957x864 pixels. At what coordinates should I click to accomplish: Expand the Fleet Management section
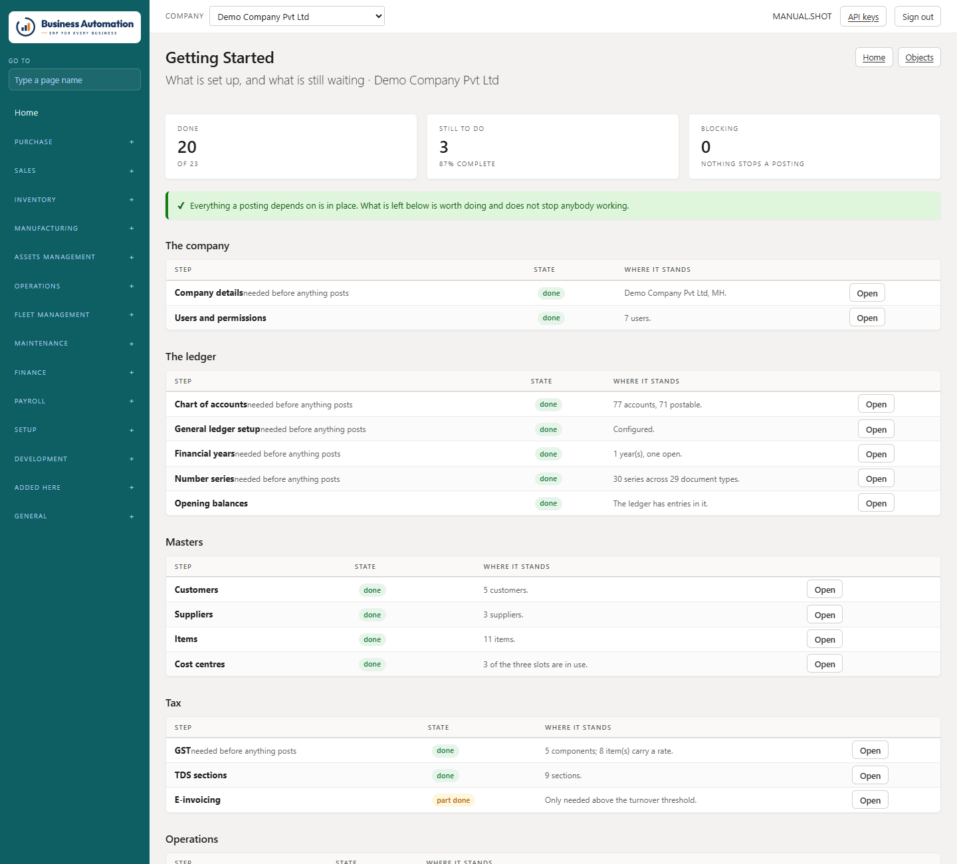point(74,315)
